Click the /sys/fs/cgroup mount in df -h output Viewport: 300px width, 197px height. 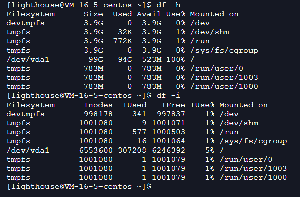point(224,51)
